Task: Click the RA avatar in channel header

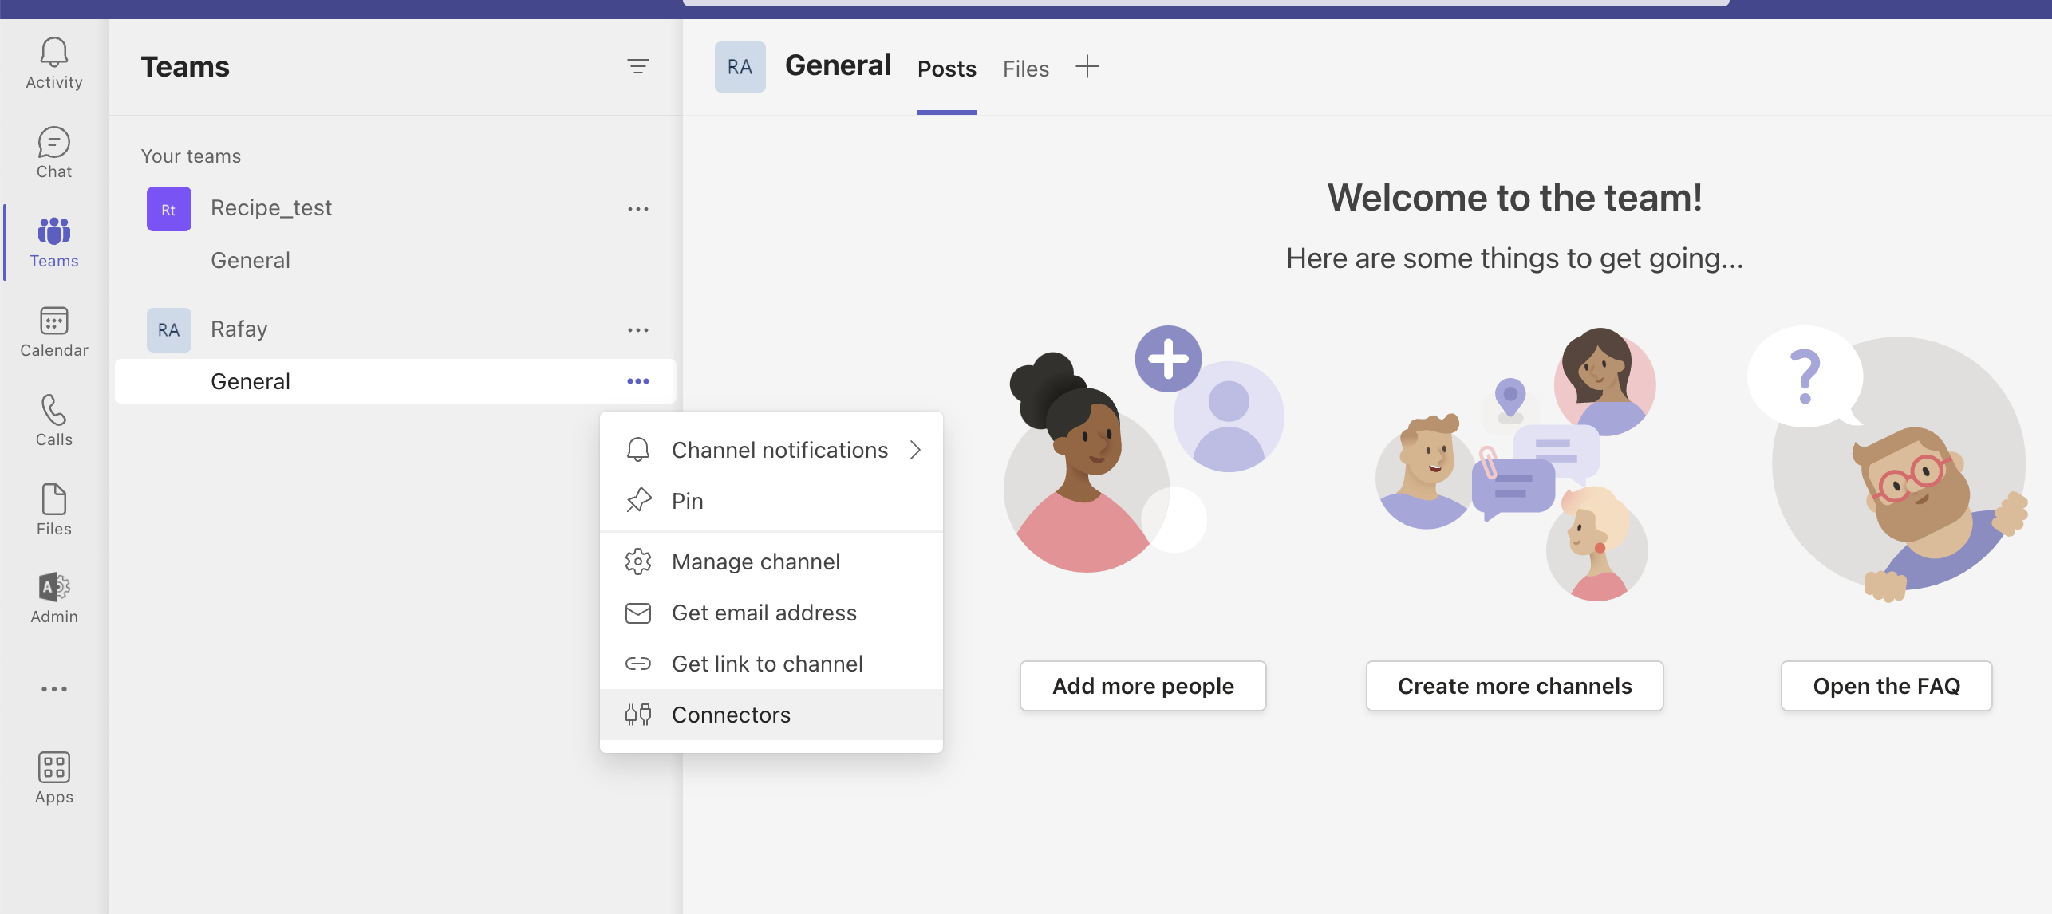Action: [740, 67]
